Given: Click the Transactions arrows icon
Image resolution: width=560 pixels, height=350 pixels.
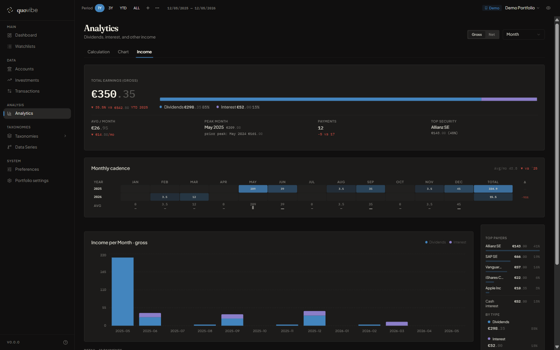Looking at the screenshot, I should [x=9, y=91].
